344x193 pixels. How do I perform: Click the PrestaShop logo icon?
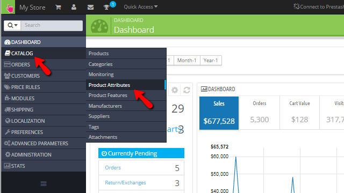coord(9,7)
